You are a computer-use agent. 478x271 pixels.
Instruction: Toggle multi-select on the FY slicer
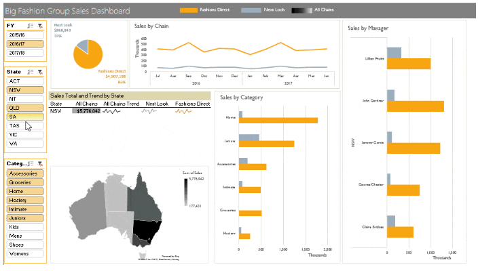pyautogui.click(x=30, y=26)
